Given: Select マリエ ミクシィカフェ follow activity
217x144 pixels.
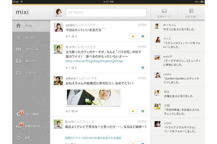Looking at the screenshot, I should coord(178,43).
